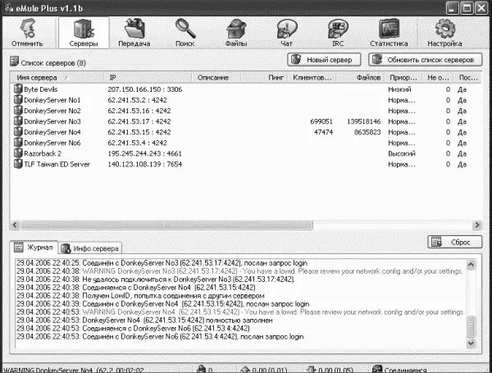Click the DonkeyServer No2 server icon
Viewport: 492px width, 373px height.
coord(18,111)
